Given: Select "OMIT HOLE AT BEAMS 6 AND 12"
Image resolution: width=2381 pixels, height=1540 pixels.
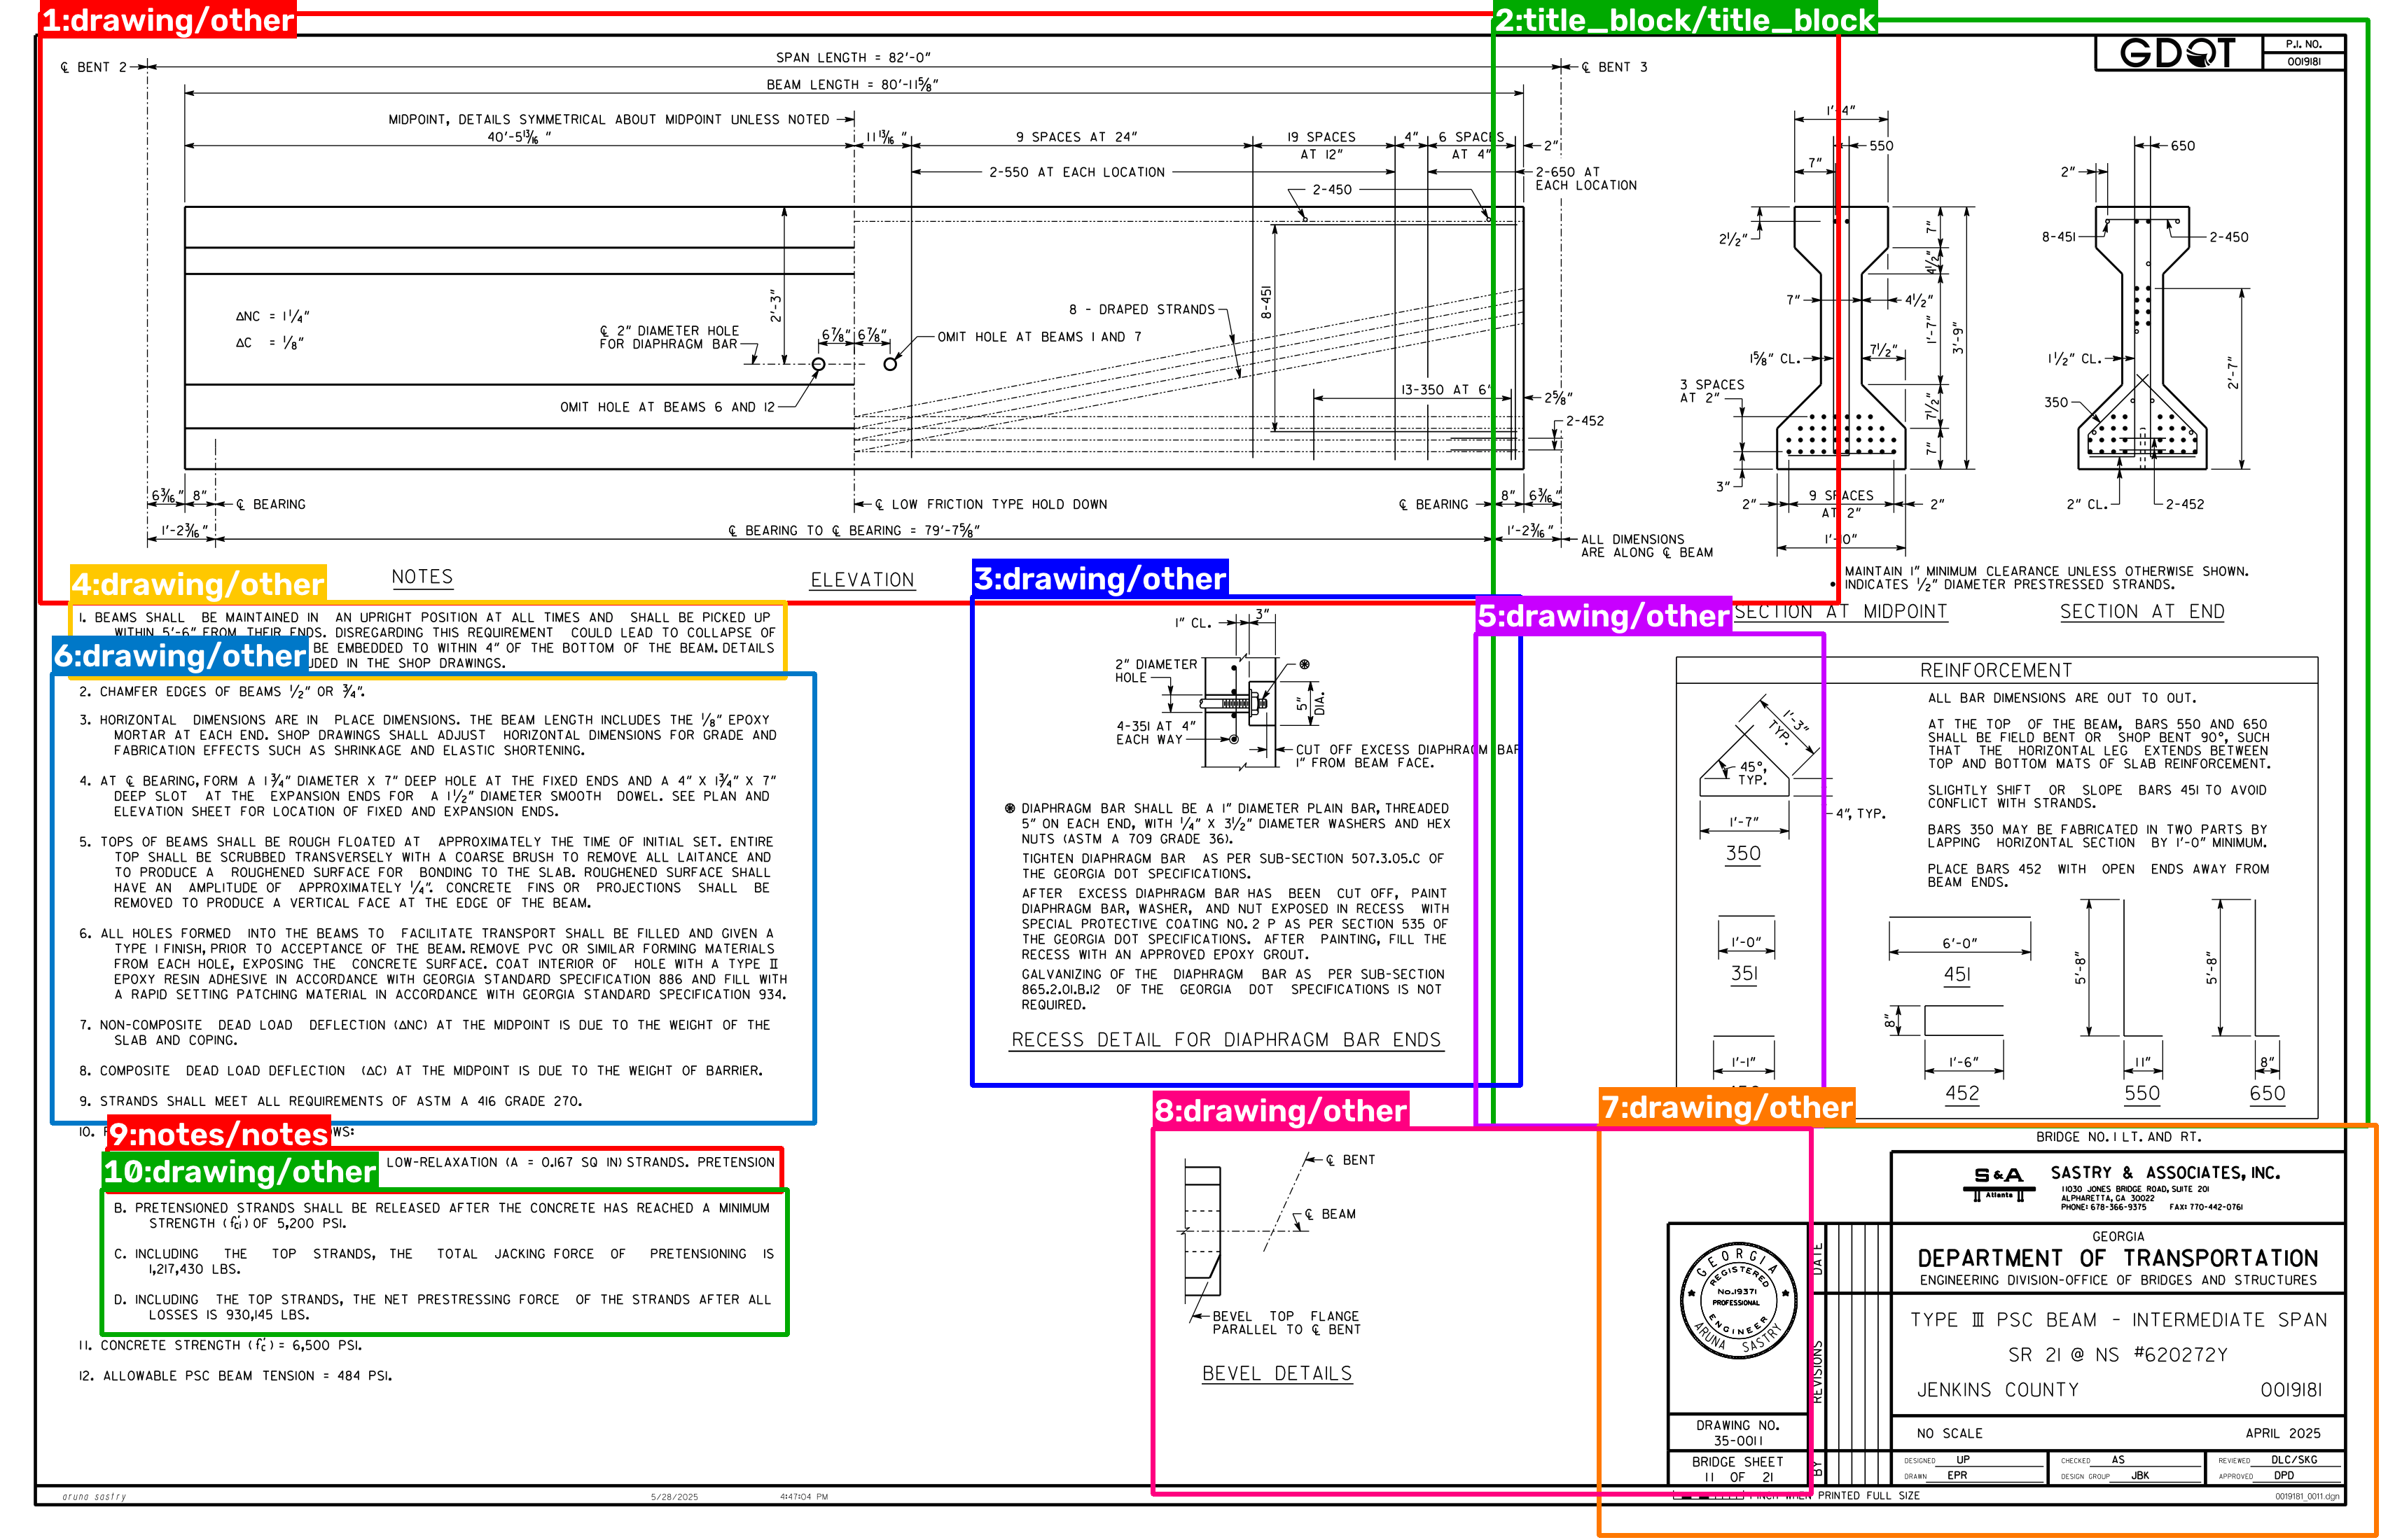Looking at the screenshot, I should click(667, 407).
